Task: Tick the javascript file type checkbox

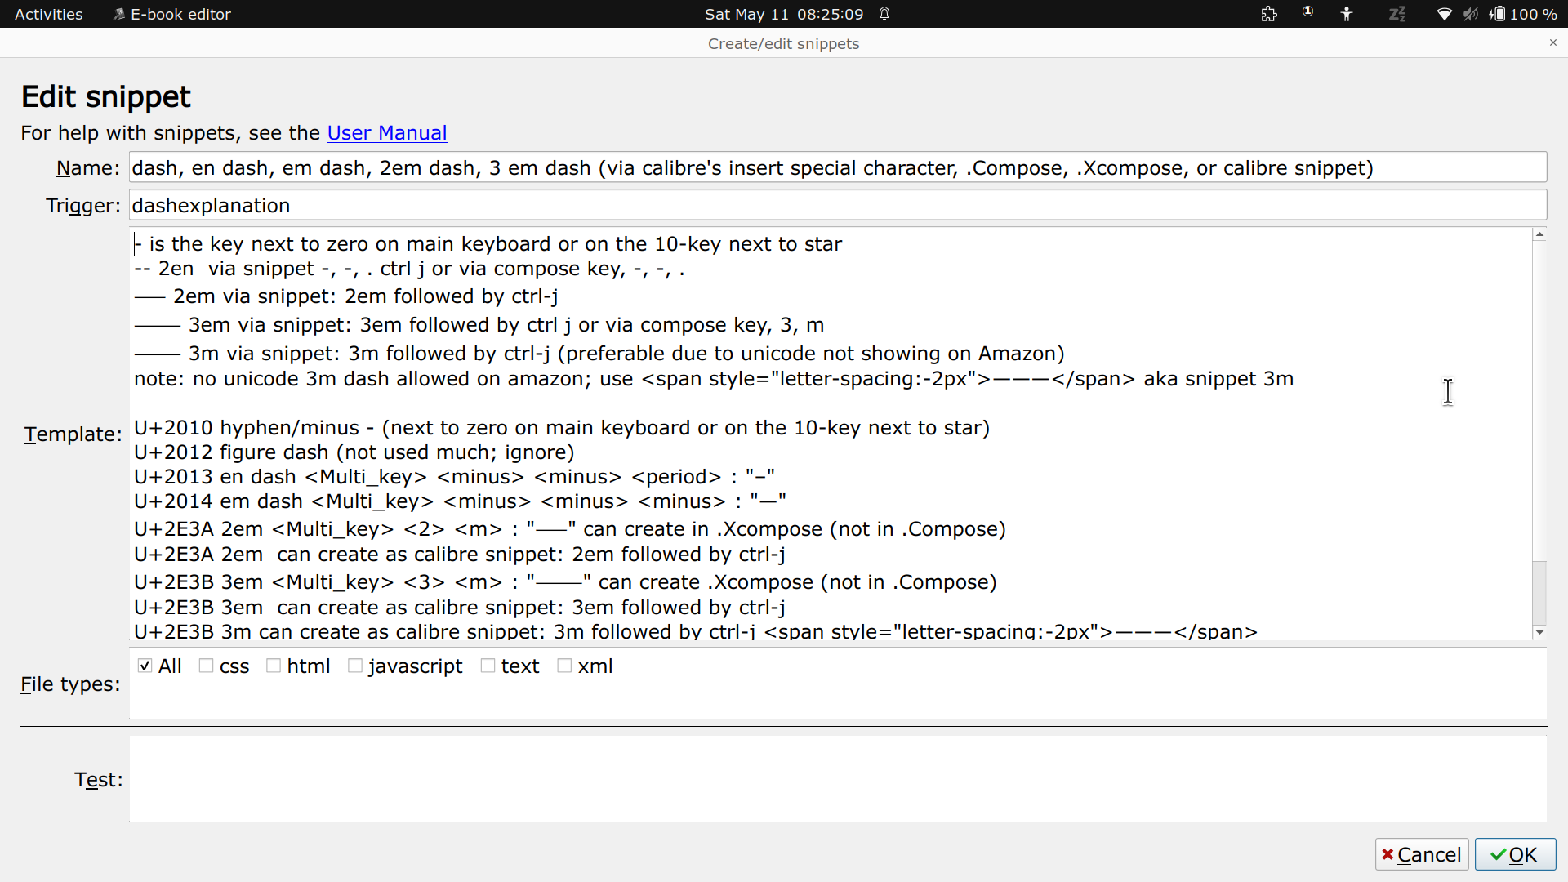Action: [355, 666]
